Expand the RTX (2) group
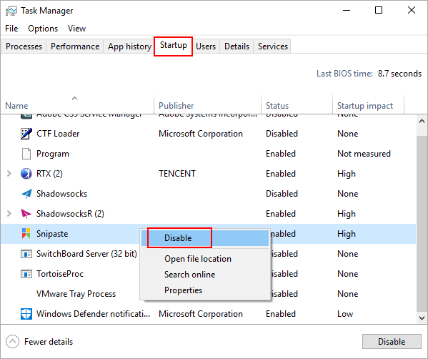The height and width of the screenshot is (359, 428). tap(9, 174)
